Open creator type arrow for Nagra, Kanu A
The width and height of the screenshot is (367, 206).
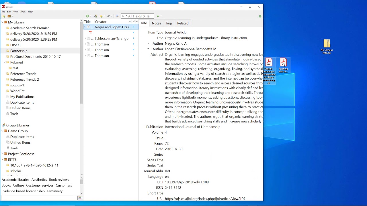[148, 43]
